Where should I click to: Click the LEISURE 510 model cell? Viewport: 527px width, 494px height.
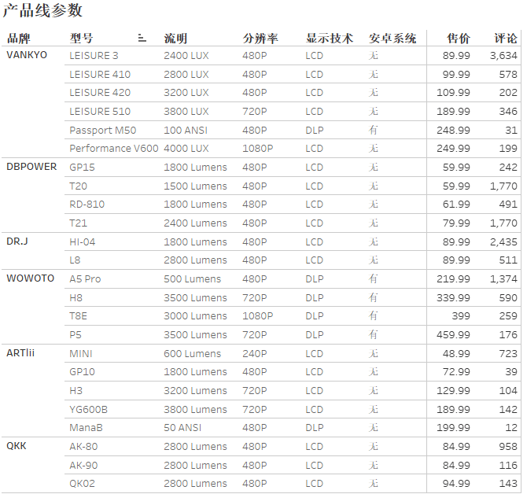click(x=100, y=111)
